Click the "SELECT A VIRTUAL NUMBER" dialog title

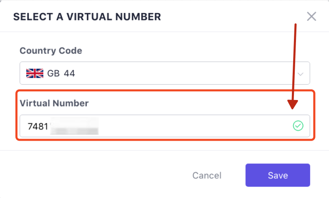pos(87,17)
